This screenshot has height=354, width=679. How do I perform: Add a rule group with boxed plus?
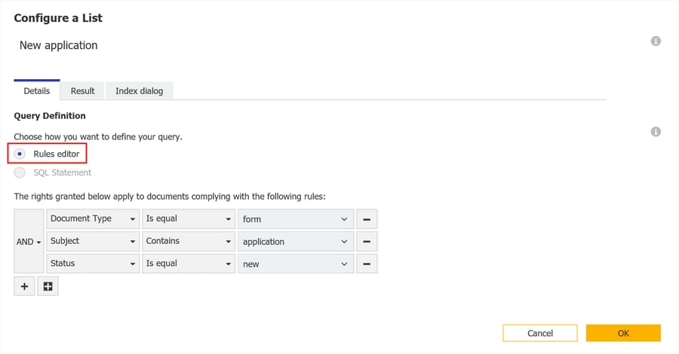(x=48, y=286)
